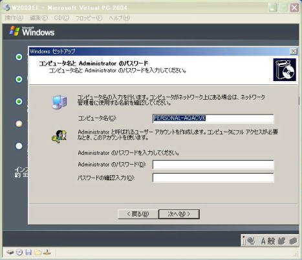Click the 'A' input mode in language bar

pos(263,241)
